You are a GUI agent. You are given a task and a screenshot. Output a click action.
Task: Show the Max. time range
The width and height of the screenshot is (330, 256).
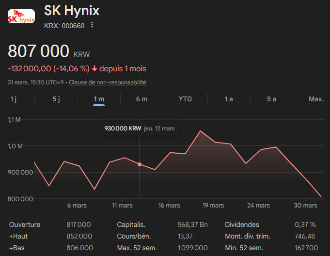(316, 99)
